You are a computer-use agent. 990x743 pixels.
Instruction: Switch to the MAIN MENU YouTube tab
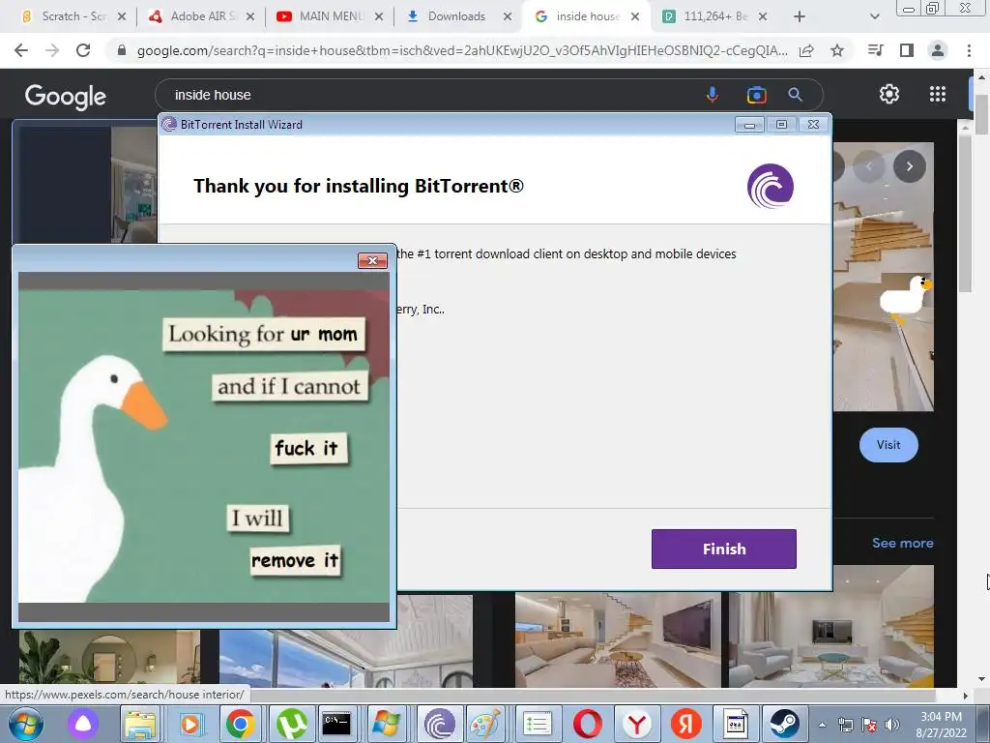coord(329,16)
